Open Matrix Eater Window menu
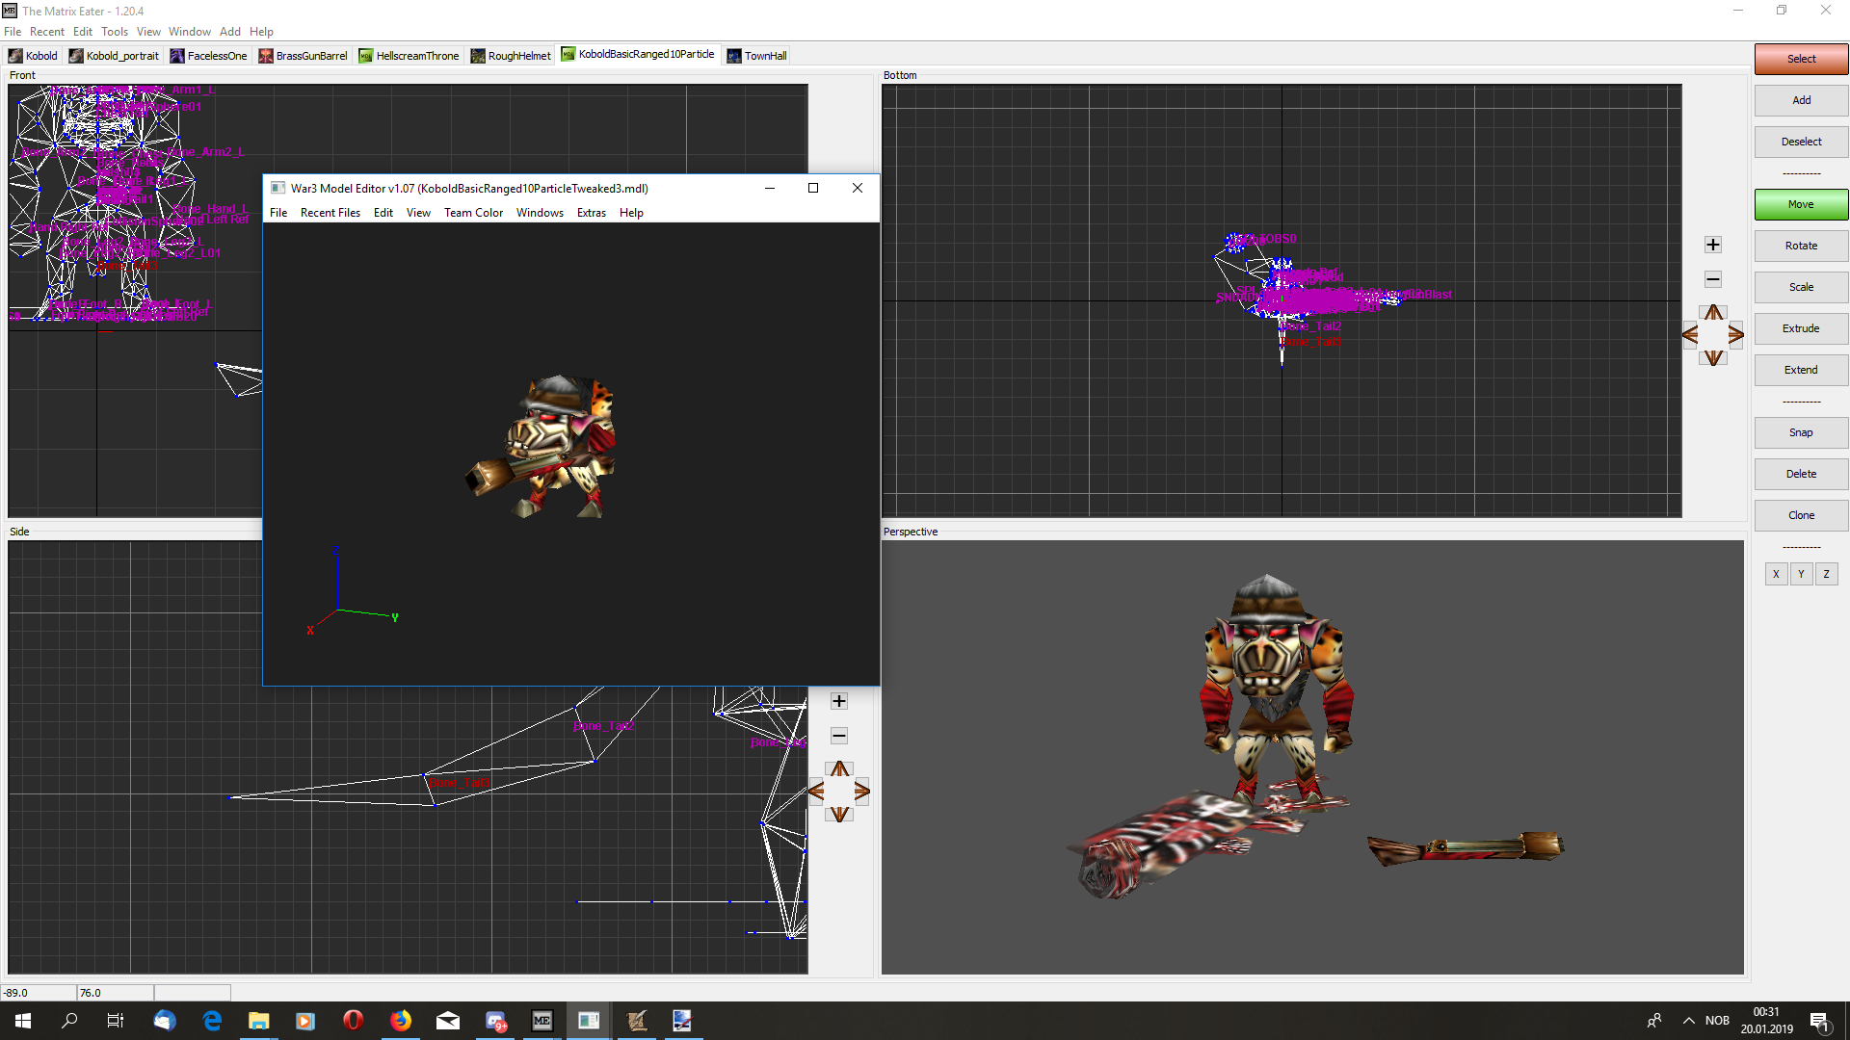 [x=190, y=32]
